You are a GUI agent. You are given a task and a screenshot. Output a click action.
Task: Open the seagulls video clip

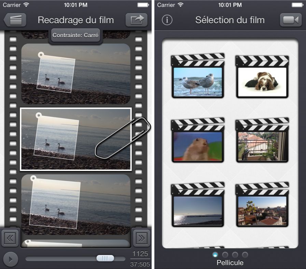tap(198, 82)
